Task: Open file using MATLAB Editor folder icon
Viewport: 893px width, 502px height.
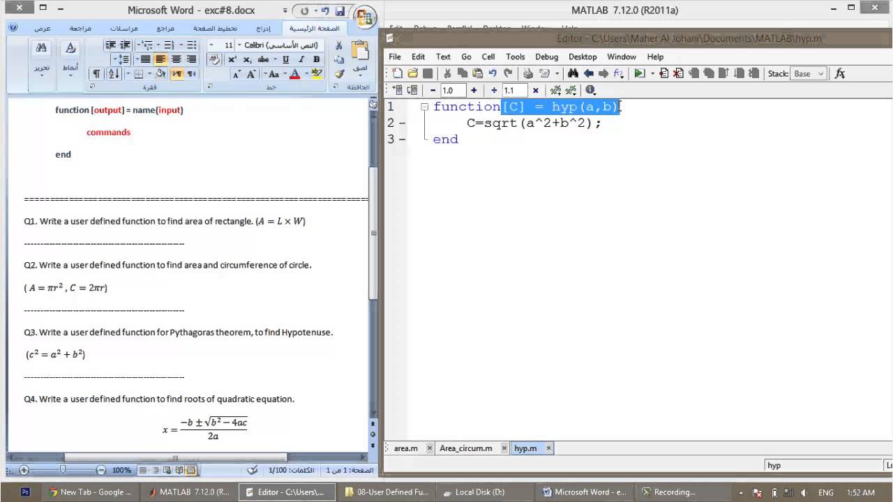Action: tap(412, 73)
